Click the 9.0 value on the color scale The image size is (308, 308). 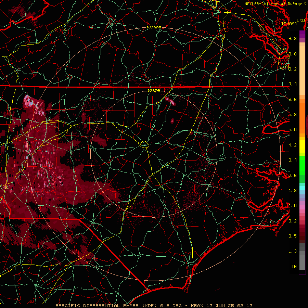(293, 54)
